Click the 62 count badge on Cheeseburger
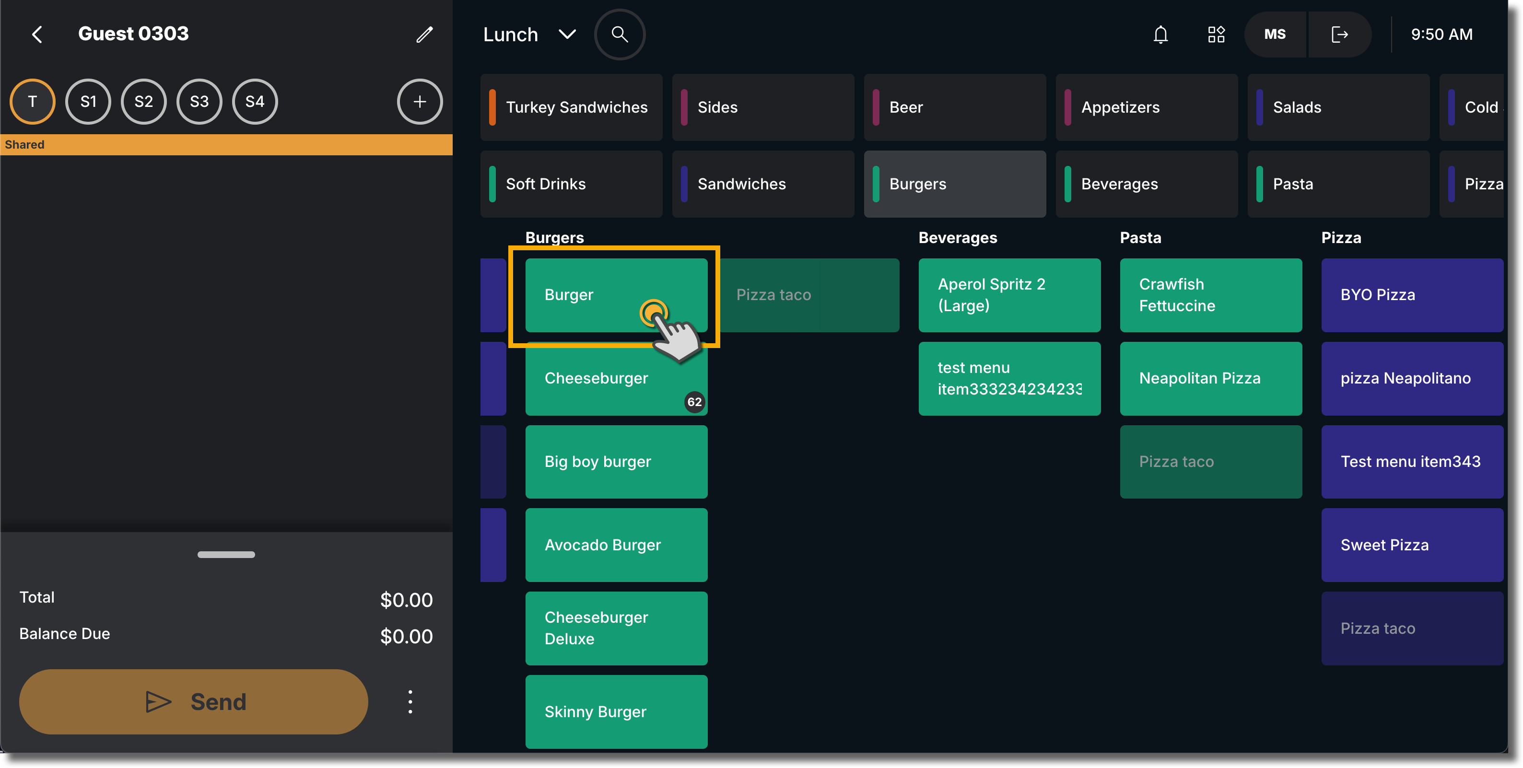Image resolution: width=1523 pixels, height=768 pixels. 694,402
